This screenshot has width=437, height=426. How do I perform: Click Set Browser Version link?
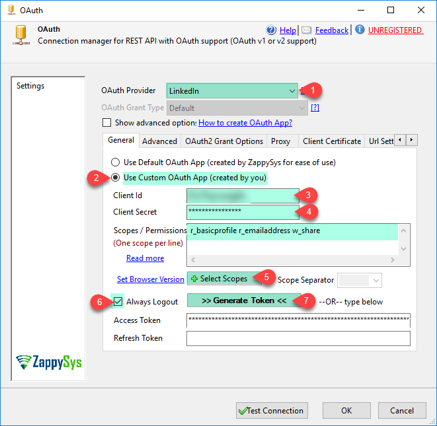point(151,279)
